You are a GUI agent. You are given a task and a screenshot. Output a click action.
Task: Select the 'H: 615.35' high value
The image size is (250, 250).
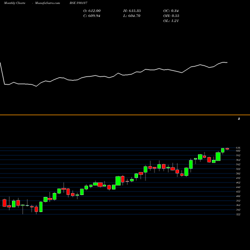tap(132, 11)
